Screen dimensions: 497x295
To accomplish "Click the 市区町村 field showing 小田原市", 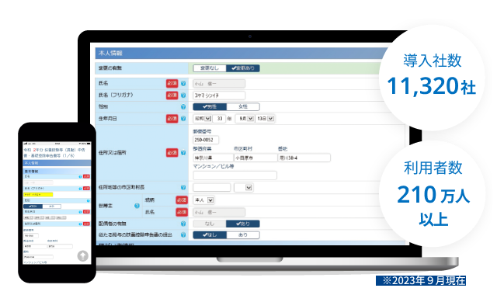I will coord(255,158).
